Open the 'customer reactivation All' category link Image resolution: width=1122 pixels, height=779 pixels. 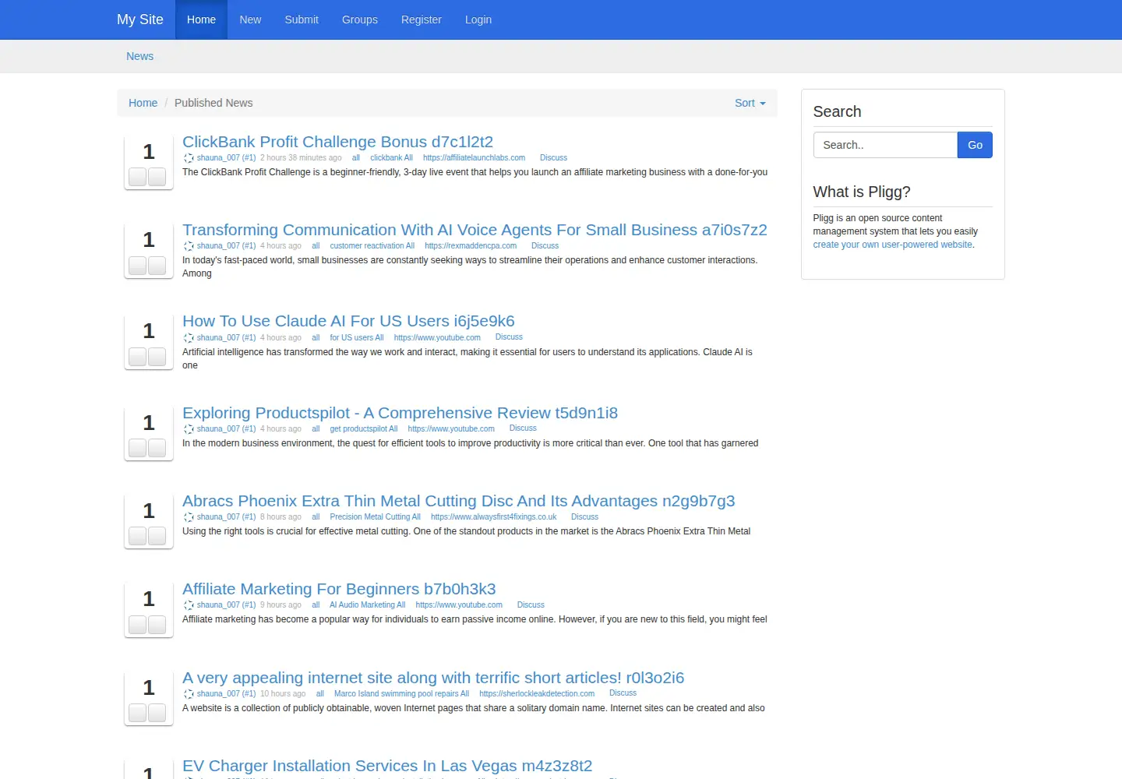click(372, 246)
